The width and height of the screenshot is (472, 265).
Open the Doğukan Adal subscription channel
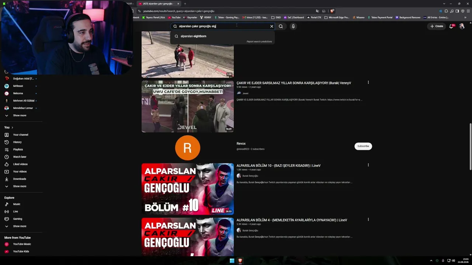[23, 79]
